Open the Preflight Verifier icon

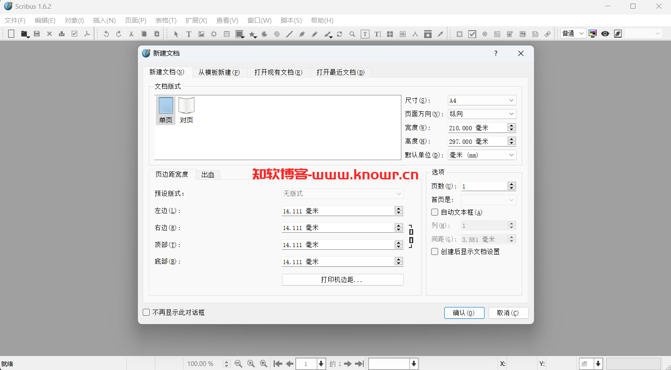click(74, 34)
